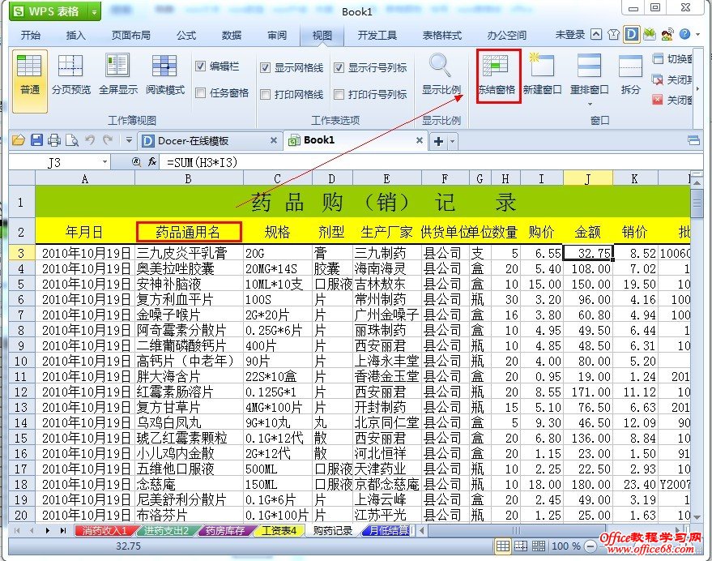Enable 打印网格线 checkbox
Viewport: 712px width, 561px height.
coord(265,95)
